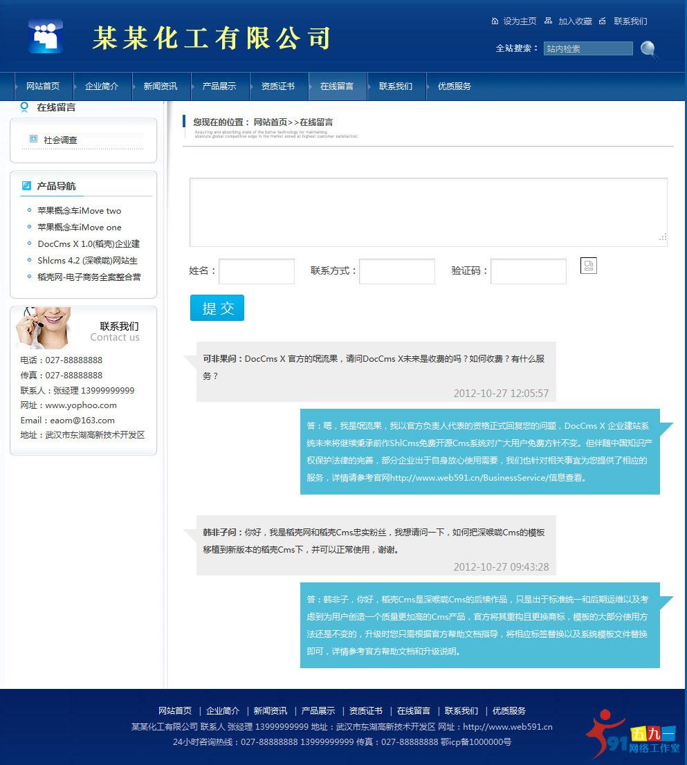Click the magnifier icon to run site search
687x765 pixels.
[x=648, y=50]
